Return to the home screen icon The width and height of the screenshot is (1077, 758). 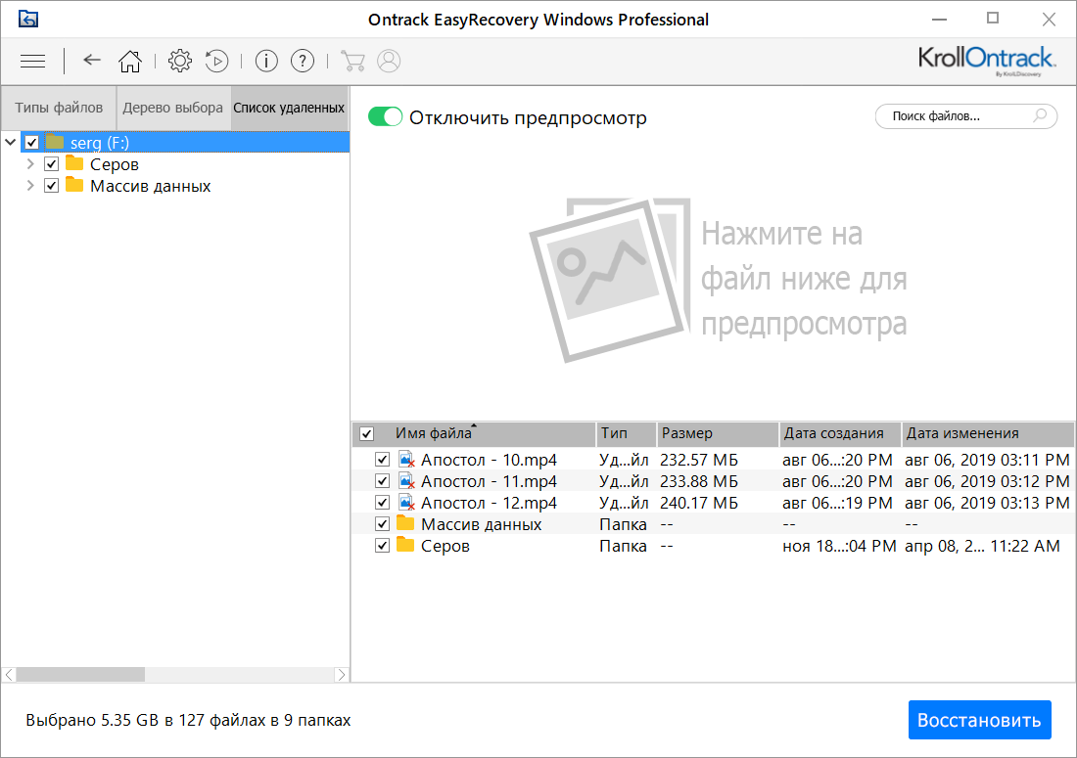tap(130, 61)
